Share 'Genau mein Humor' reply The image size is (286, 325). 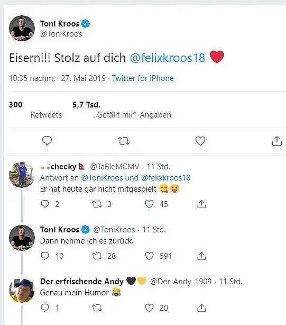coord(201,308)
